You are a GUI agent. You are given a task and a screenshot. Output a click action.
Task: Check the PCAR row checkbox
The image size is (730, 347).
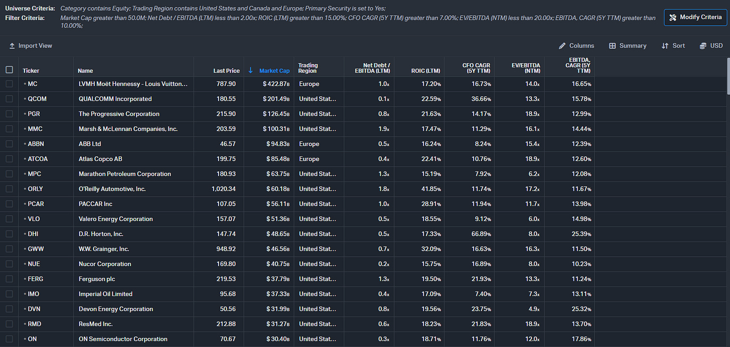9,204
